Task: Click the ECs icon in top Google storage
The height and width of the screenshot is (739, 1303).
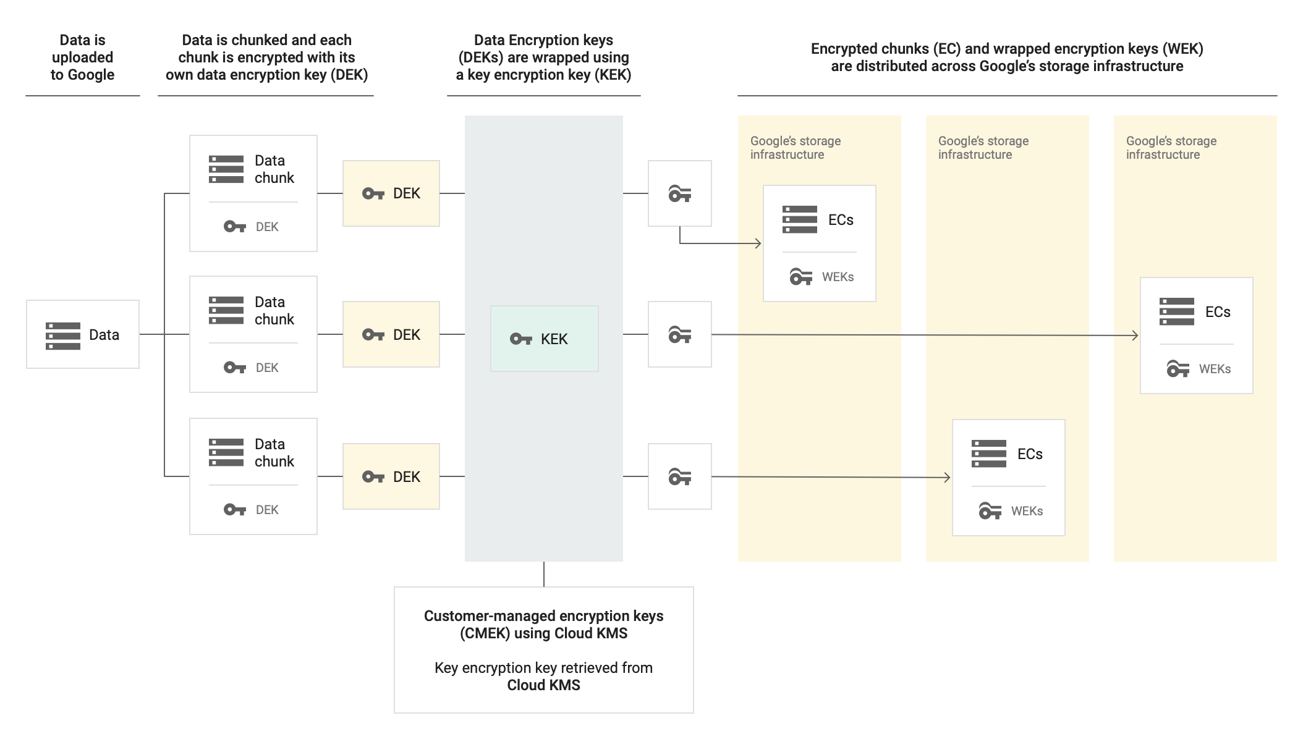Action: pyautogui.click(x=799, y=219)
